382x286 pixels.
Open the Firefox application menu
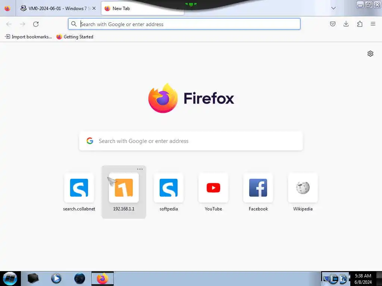tap(373, 24)
